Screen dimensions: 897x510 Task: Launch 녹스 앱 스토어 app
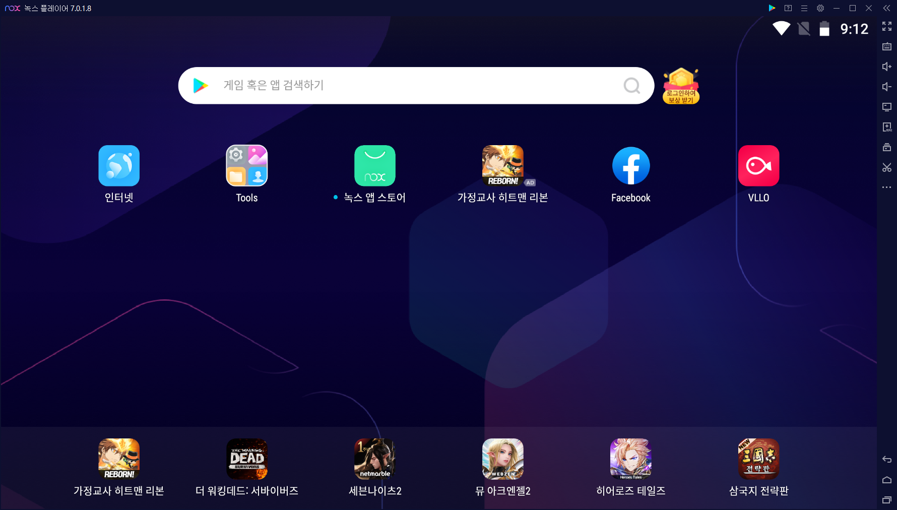[x=375, y=166]
